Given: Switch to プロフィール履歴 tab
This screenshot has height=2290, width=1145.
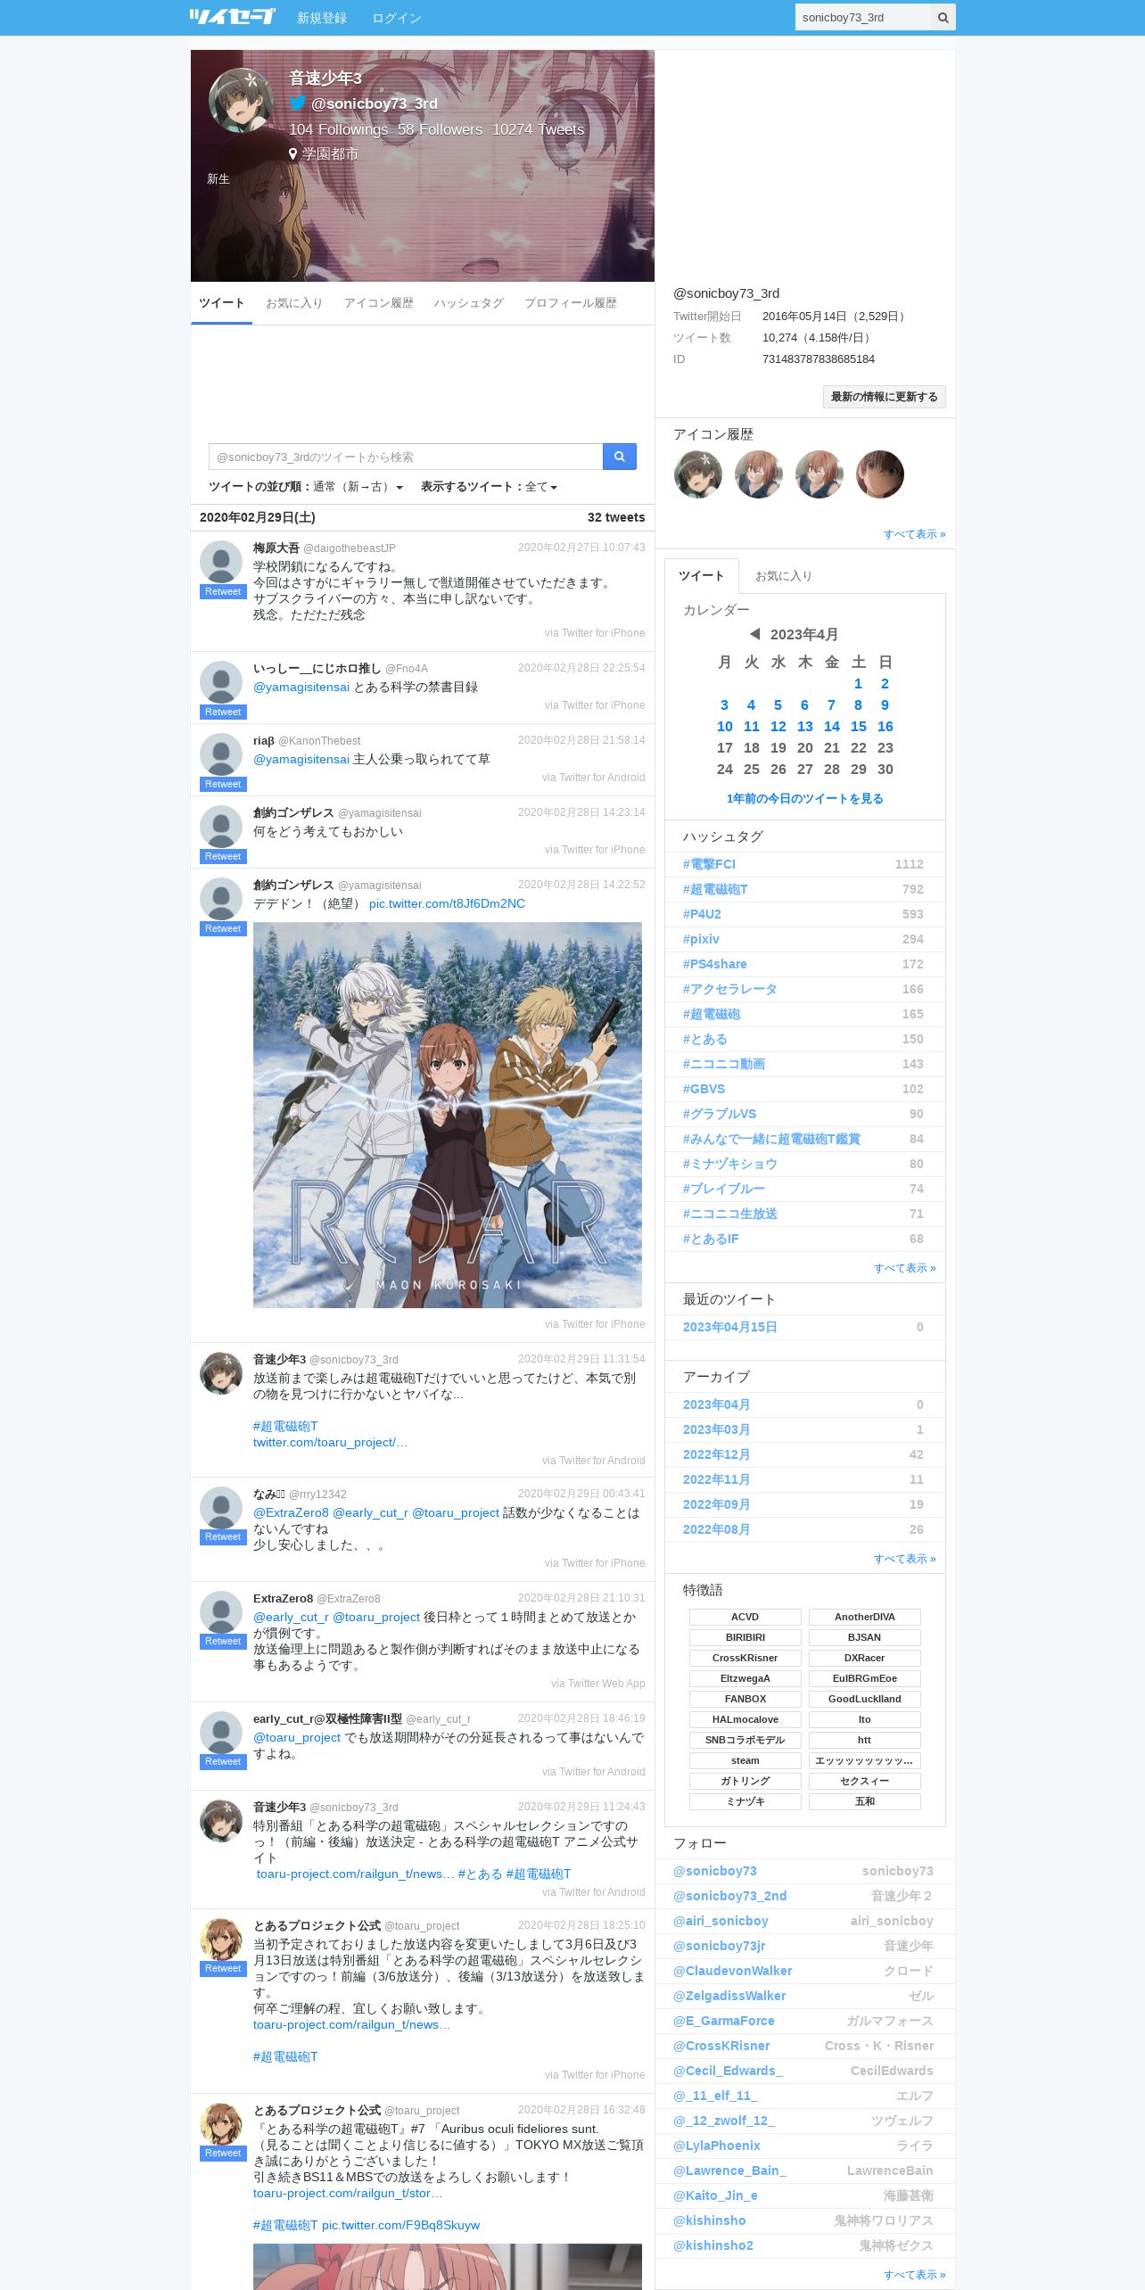Looking at the screenshot, I should point(571,303).
